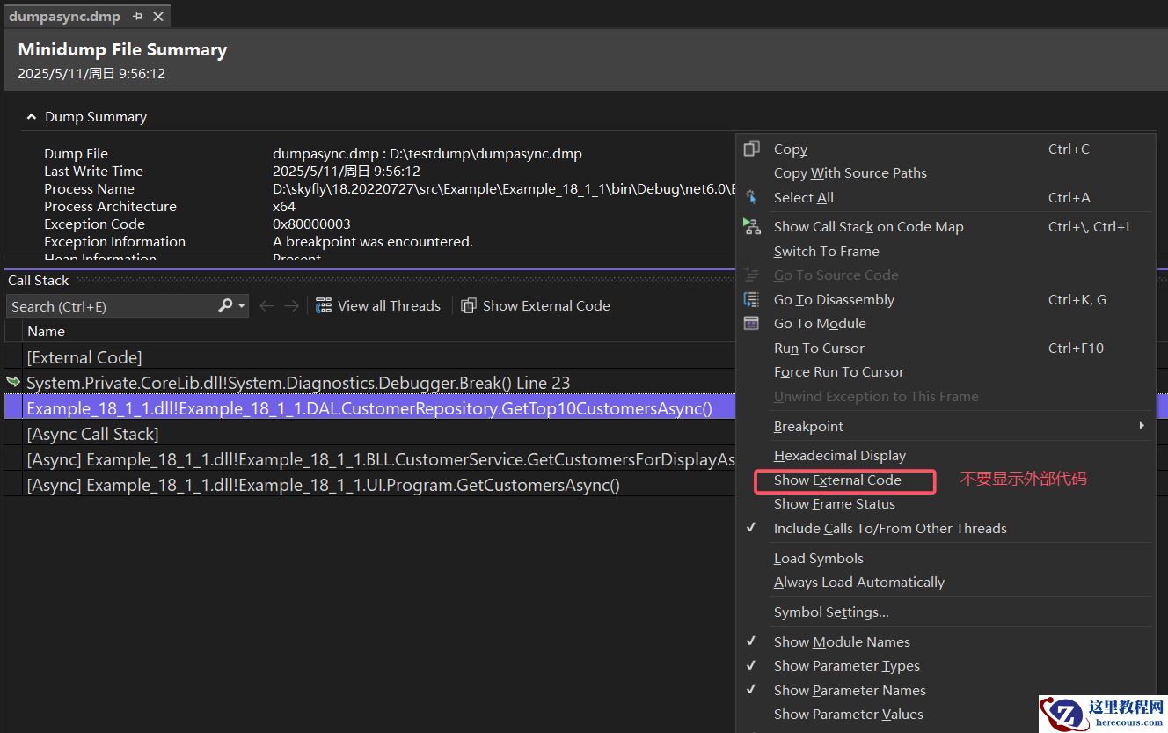The width and height of the screenshot is (1168, 733).
Task: Click Show External Code toolbar button
Action: (536, 306)
